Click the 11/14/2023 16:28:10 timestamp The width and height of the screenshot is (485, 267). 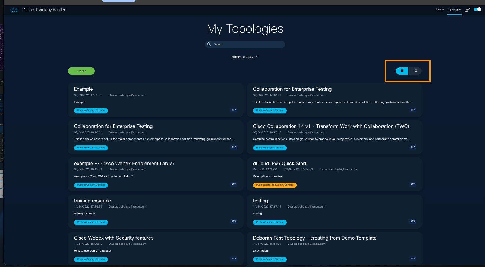[88, 244]
